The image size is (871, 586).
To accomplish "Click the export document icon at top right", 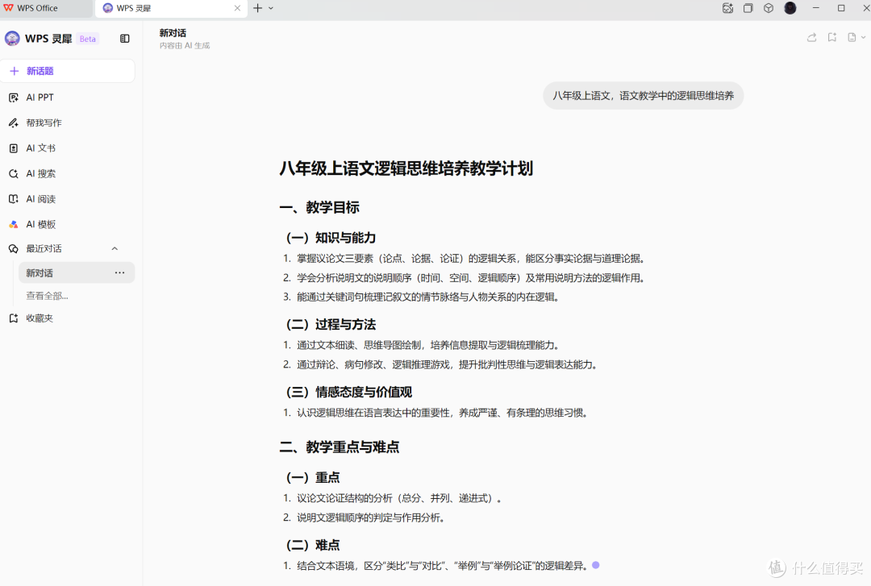I will 852,37.
